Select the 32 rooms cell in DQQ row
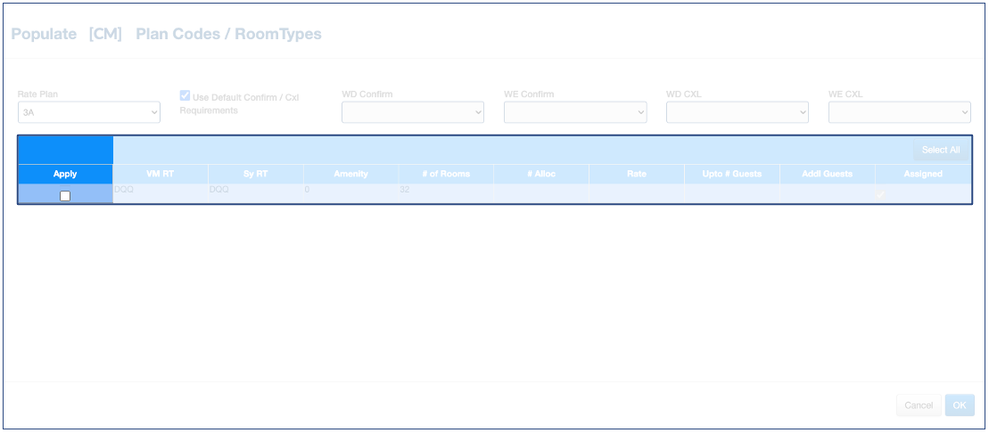The height and width of the screenshot is (433, 989). (405, 190)
